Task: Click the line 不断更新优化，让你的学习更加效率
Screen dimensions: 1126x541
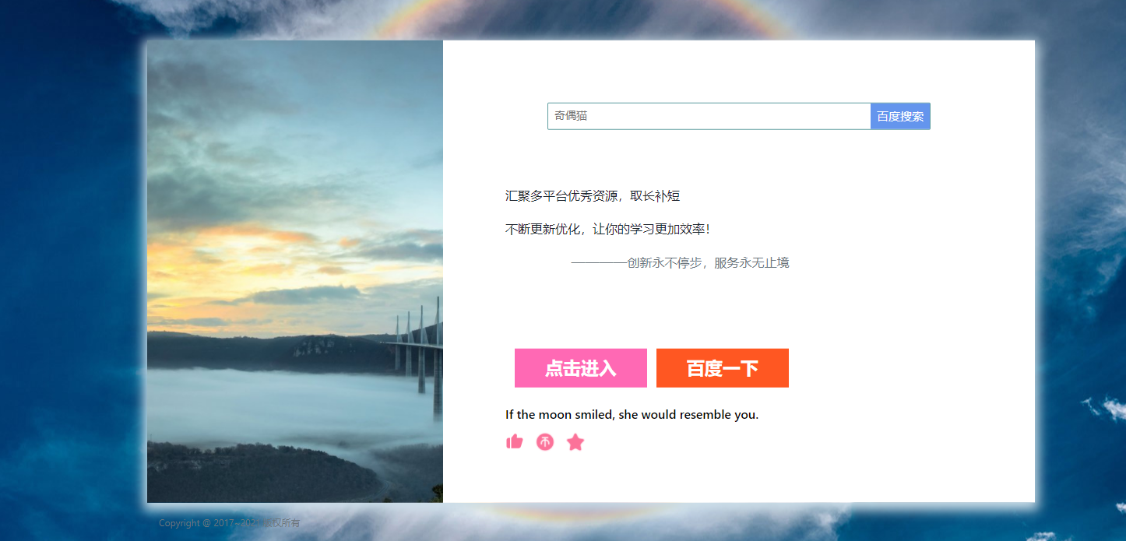Action: (607, 230)
